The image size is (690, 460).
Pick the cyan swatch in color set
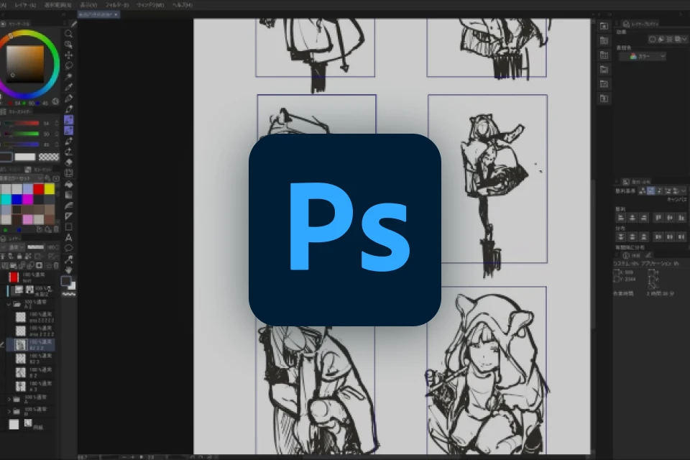(6, 199)
